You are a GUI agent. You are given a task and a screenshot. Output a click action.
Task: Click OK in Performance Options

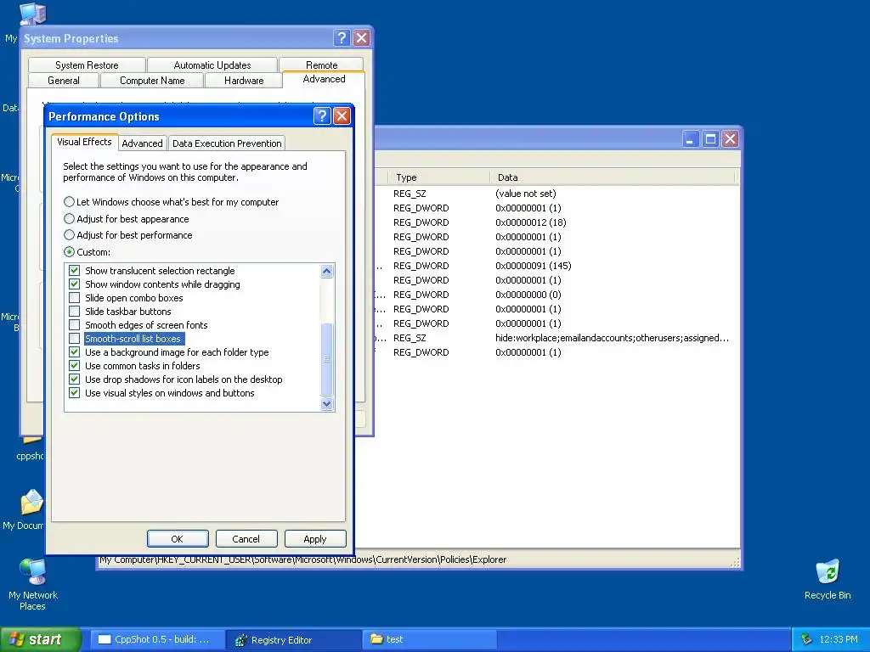tap(178, 539)
